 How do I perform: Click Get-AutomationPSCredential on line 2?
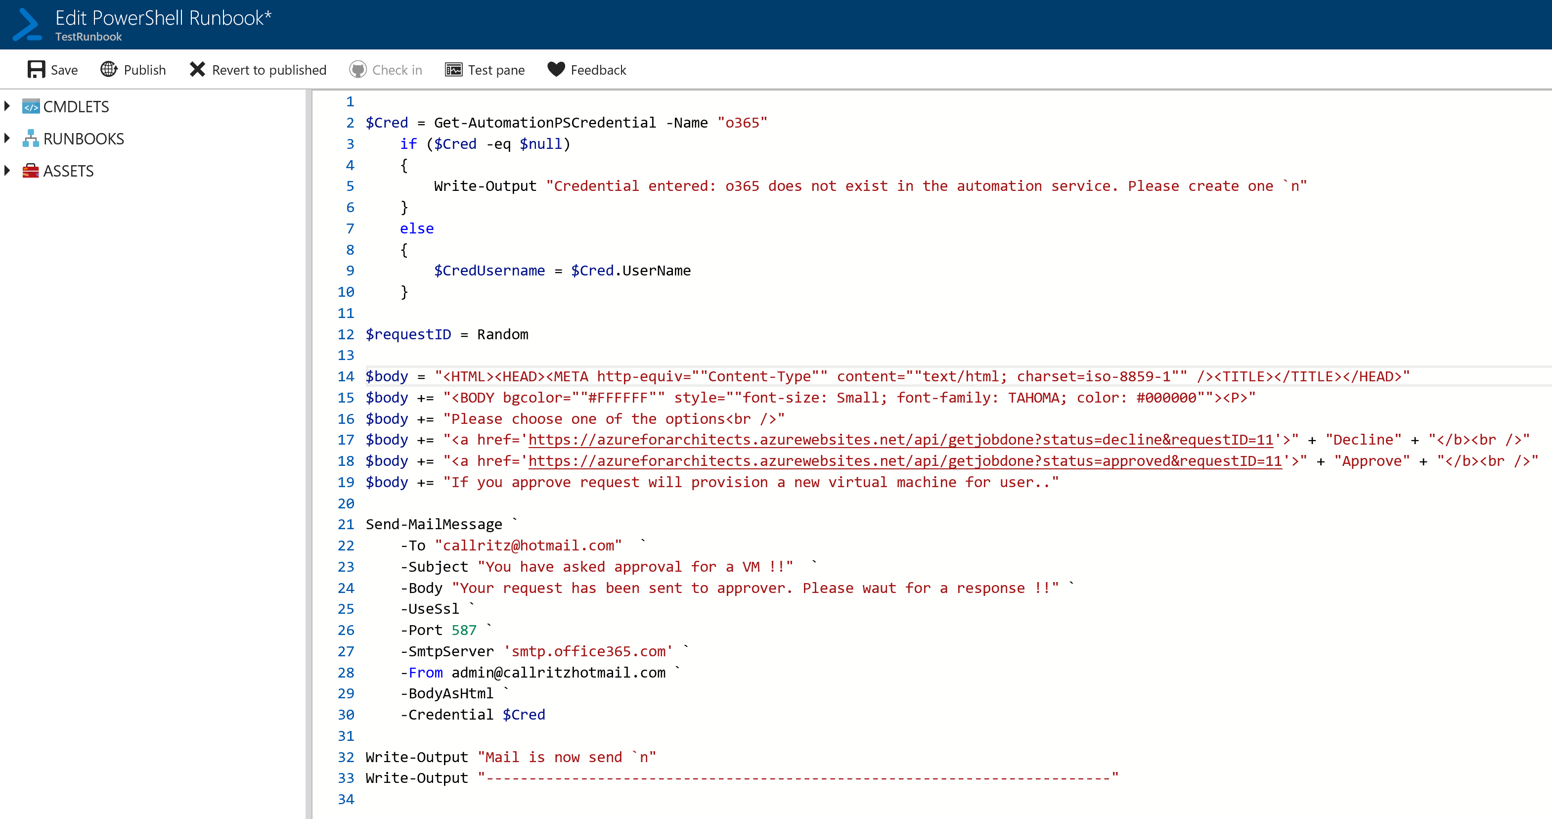545,123
